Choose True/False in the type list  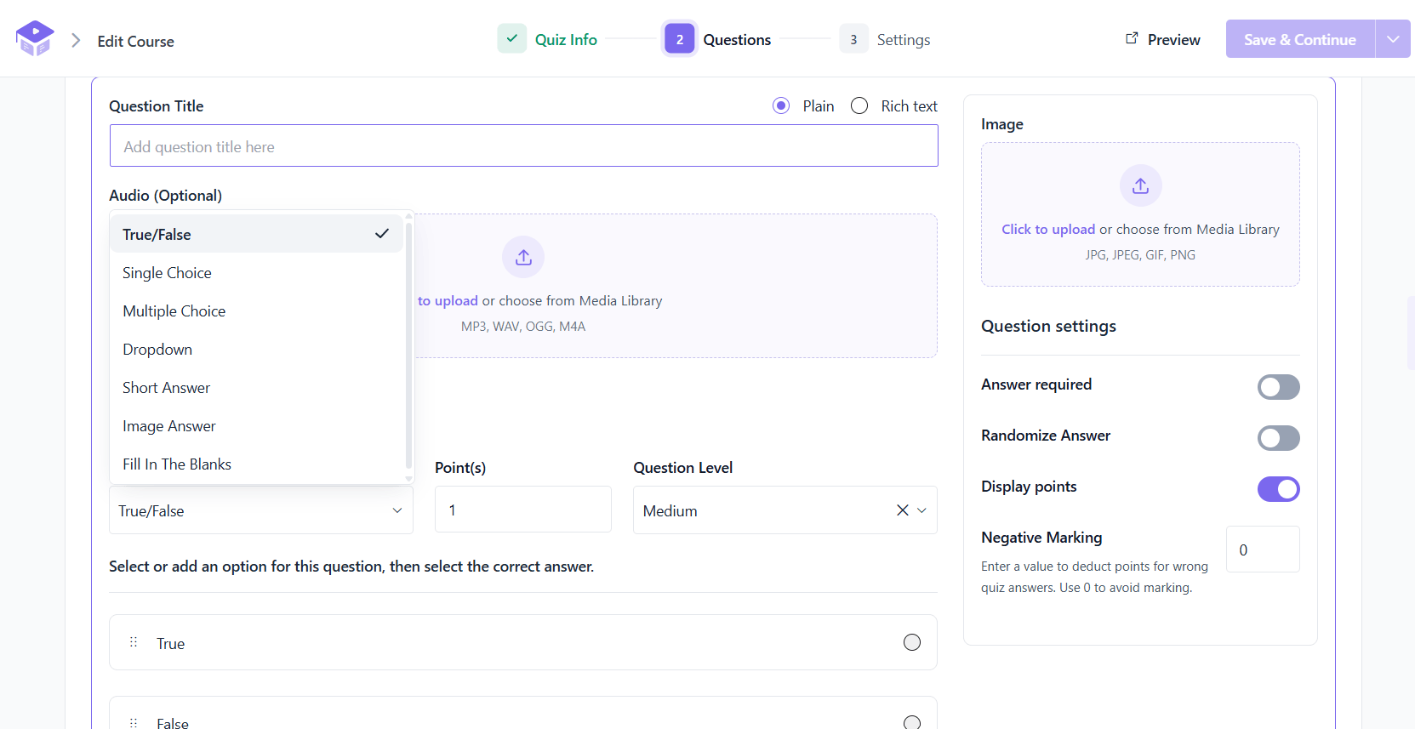tap(256, 234)
